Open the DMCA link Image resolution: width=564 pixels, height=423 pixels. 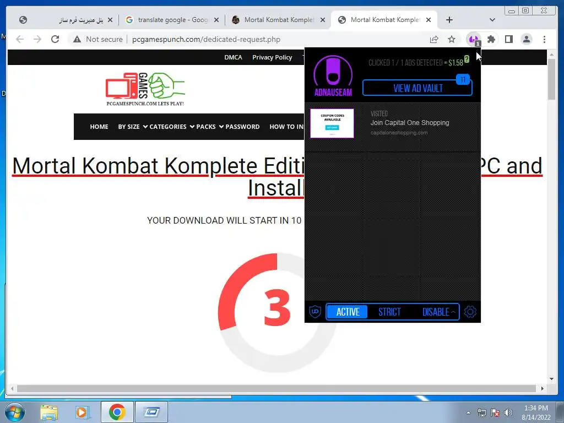(x=233, y=57)
